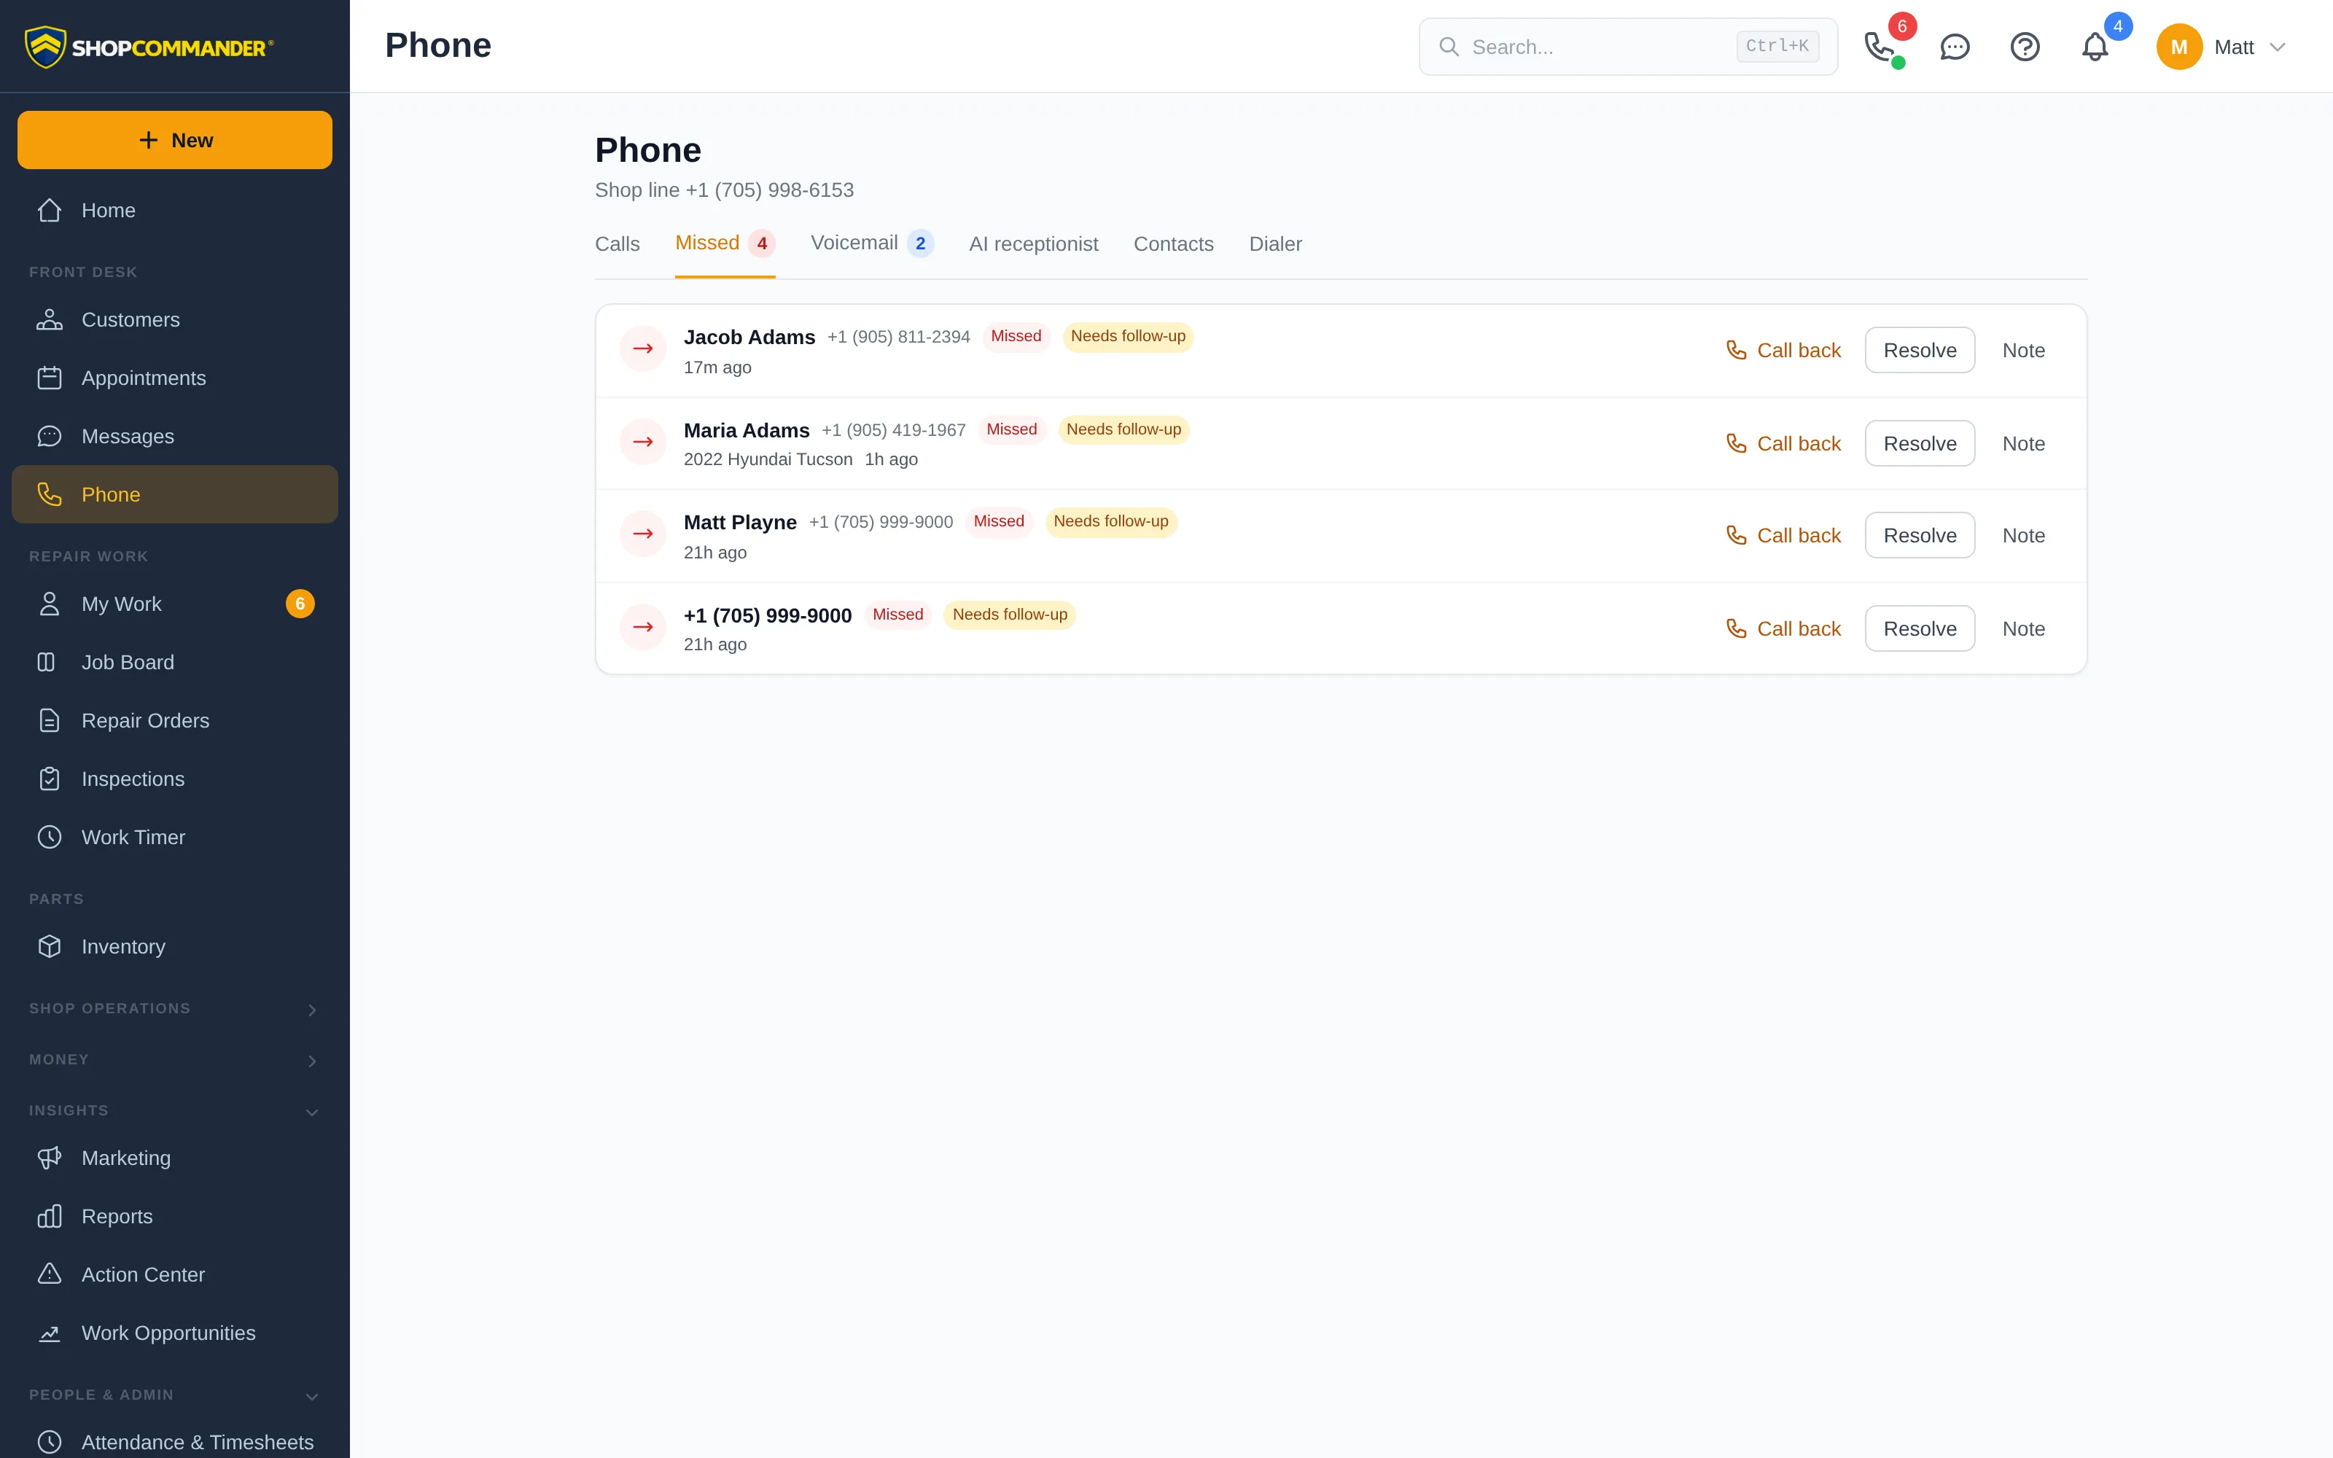Viewport: 2333px width, 1458px height.
Task: Click the Matt Playne caller name
Action: pyautogui.click(x=739, y=523)
